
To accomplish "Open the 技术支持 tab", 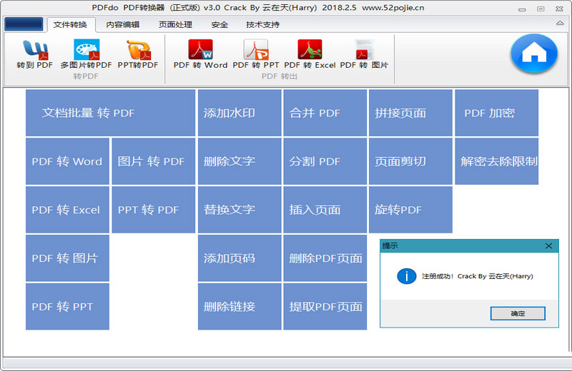I will pos(262,24).
